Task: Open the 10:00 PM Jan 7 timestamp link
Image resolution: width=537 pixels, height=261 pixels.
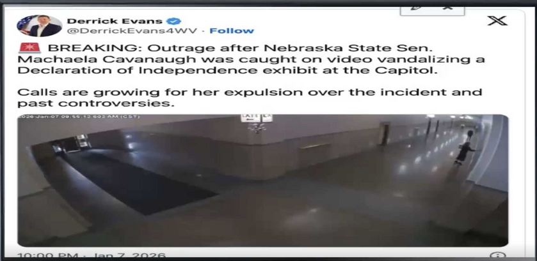Action: [x=92, y=255]
